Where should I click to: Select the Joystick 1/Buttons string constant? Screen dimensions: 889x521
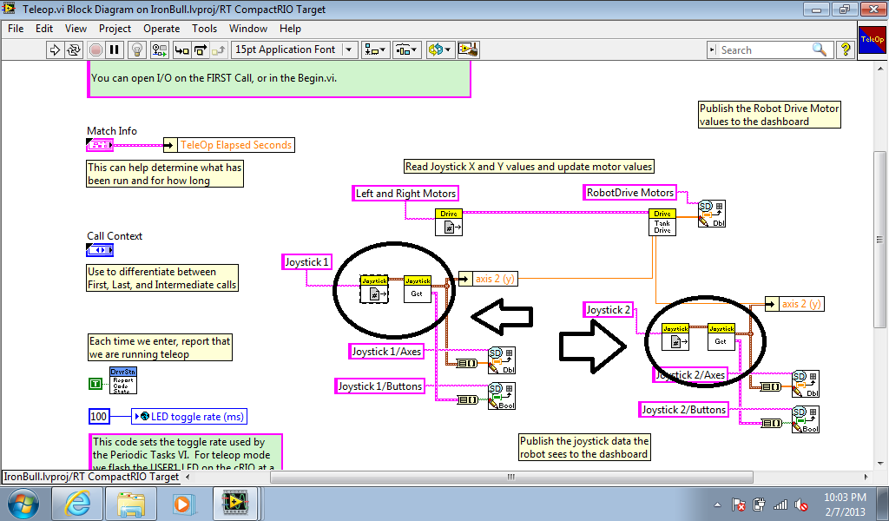click(380, 386)
